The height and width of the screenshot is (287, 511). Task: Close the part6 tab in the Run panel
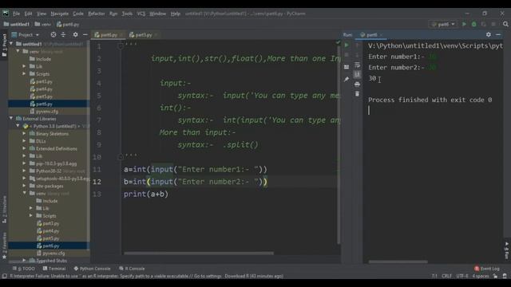(381, 35)
